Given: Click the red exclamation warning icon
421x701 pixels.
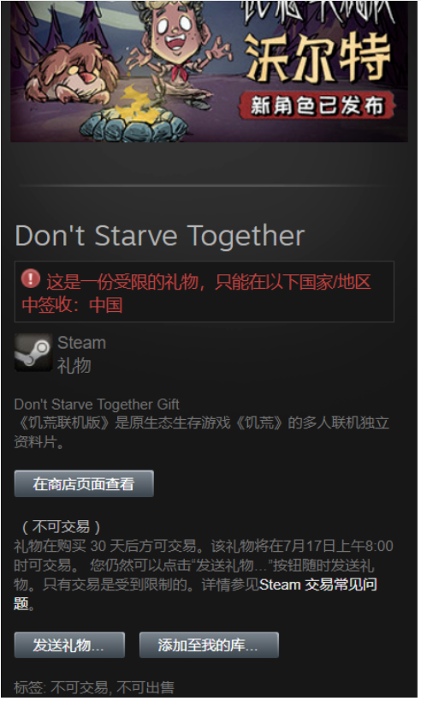Looking at the screenshot, I should pyautogui.click(x=30, y=279).
